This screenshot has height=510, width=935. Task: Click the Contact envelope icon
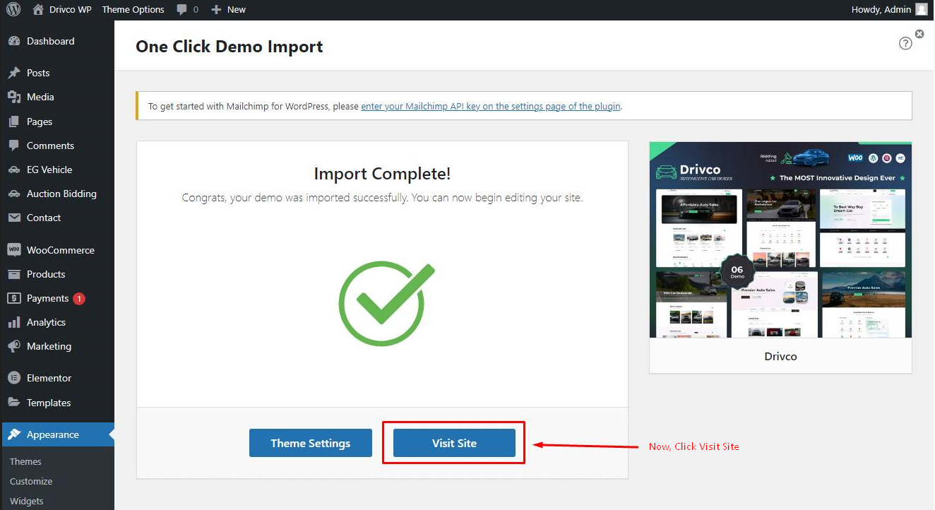[14, 218]
